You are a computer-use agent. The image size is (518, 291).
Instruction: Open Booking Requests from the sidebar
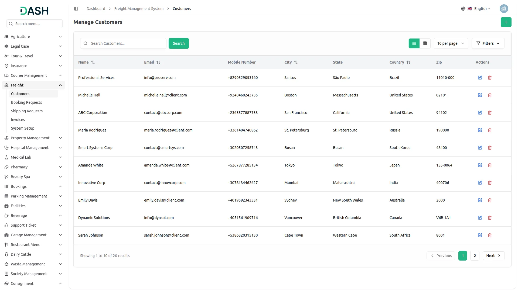(x=26, y=102)
